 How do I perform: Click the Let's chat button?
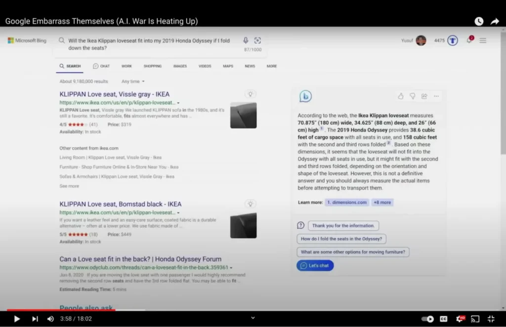click(315, 266)
